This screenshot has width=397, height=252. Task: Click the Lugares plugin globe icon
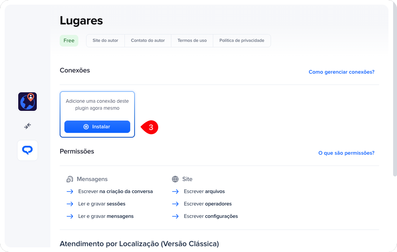[28, 102]
